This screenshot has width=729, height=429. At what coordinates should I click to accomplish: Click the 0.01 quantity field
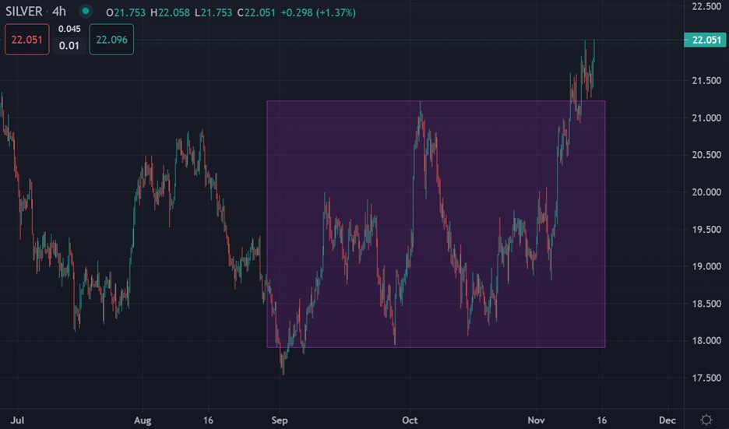[69, 46]
